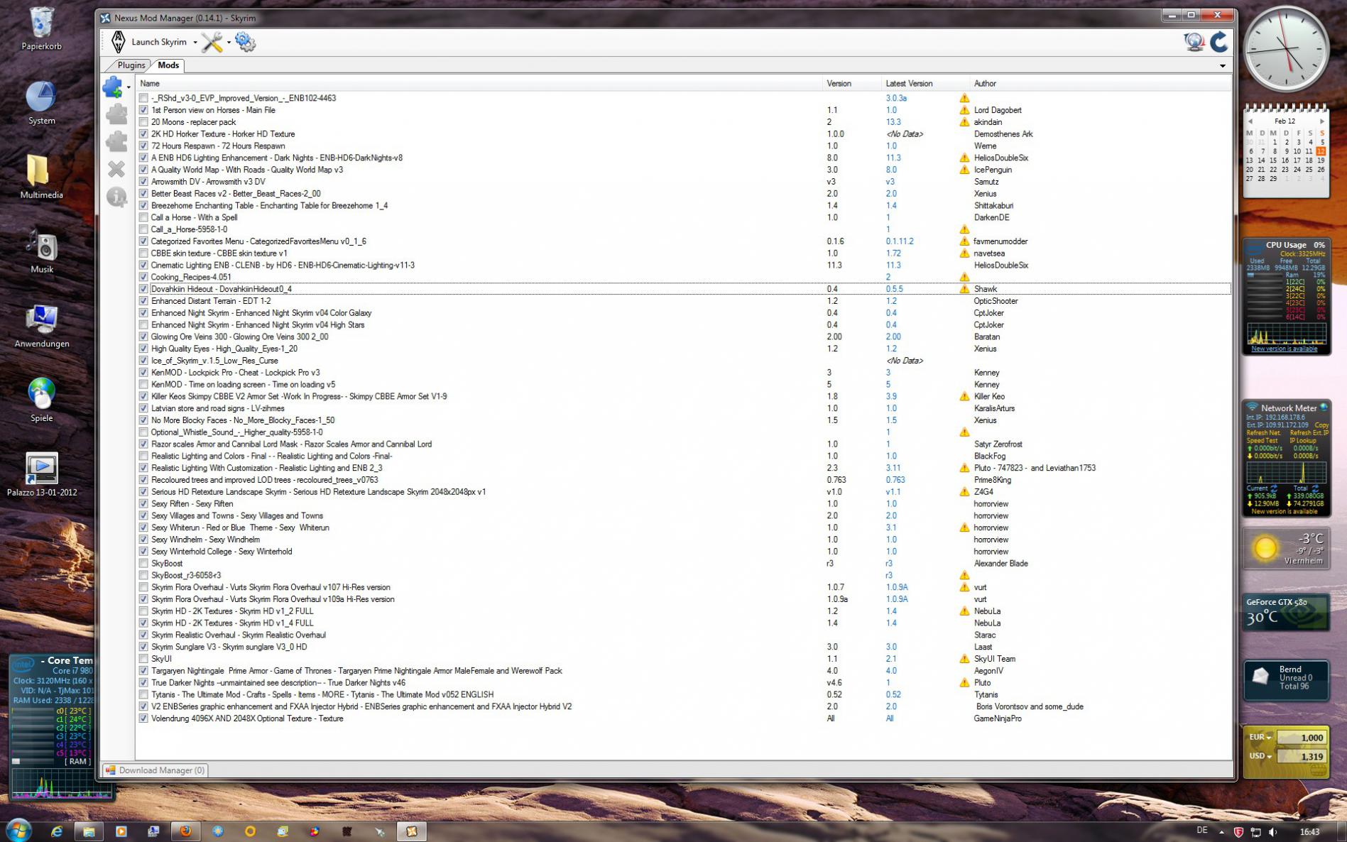Uncheck the Sexy Riften mod checkbox
1347x842 pixels.
click(x=144, y=504)
